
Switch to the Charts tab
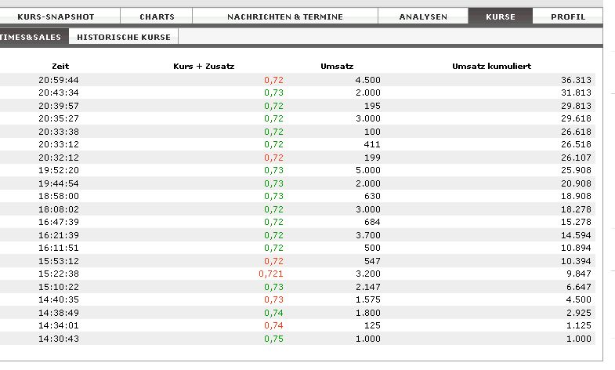point(157,16)
